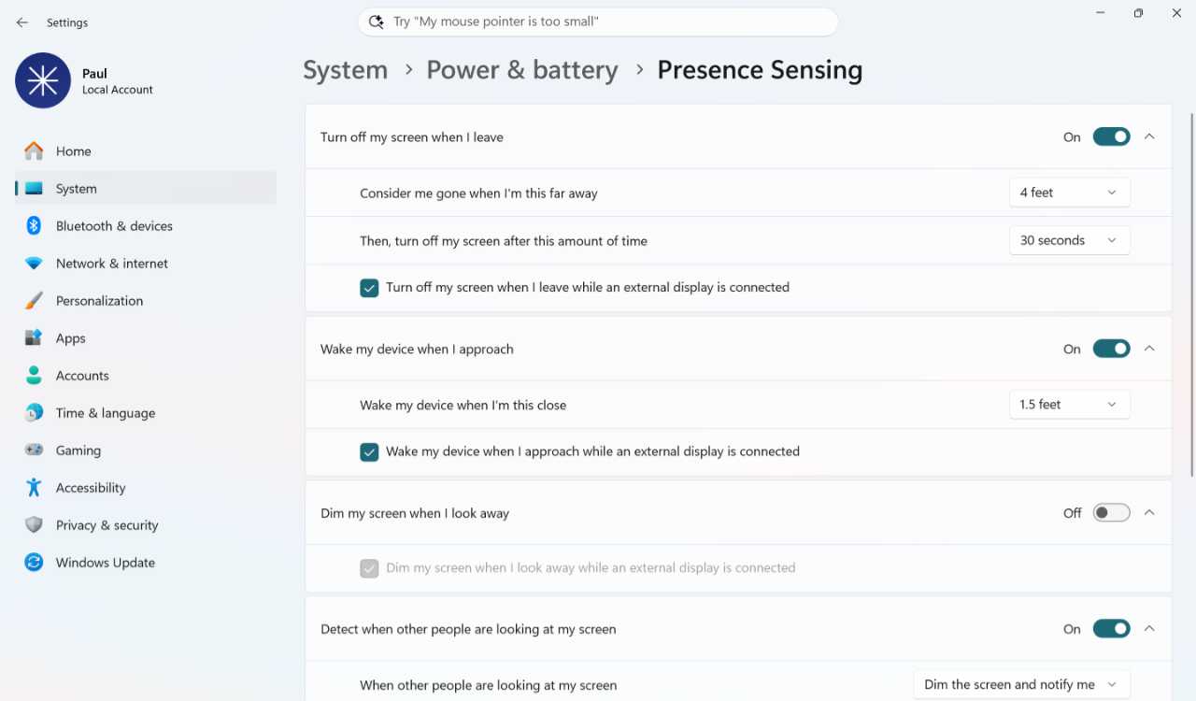Click the Network & internet wifi icon
This screenshot has width=1196, height=701.
pyautogui.click(x=34, y=264)
